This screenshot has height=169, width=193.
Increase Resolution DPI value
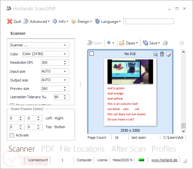(65, 61)
